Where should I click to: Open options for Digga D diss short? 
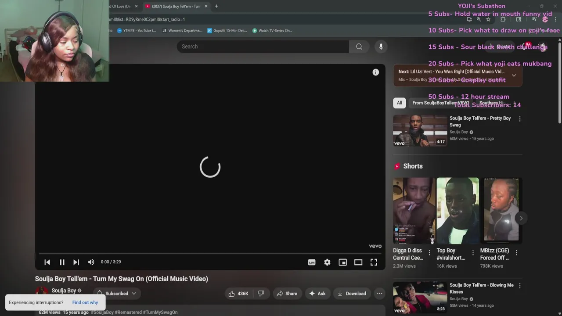[429, 253]
